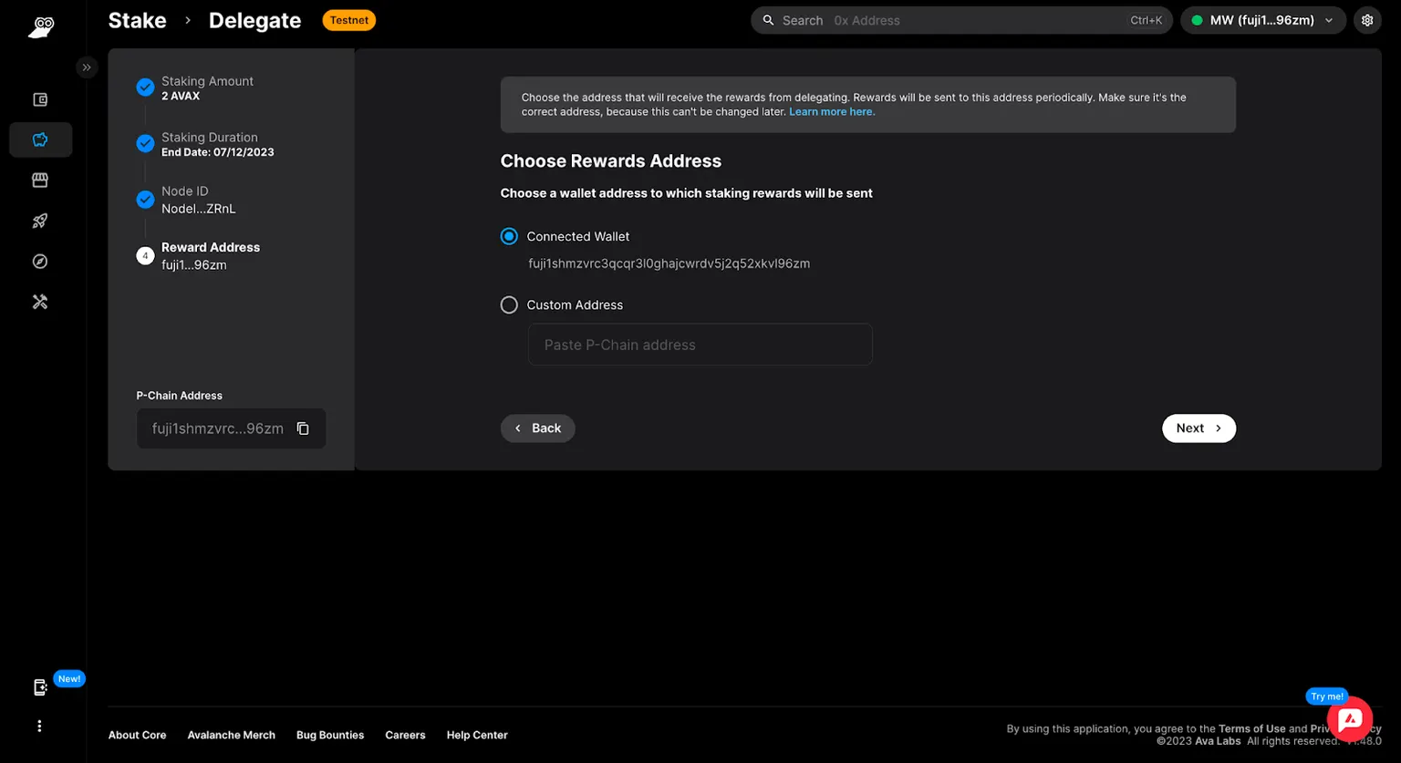Click the Core owl logo
Image resolution: width=1401 pixels, height=763 pixels.
41,26
